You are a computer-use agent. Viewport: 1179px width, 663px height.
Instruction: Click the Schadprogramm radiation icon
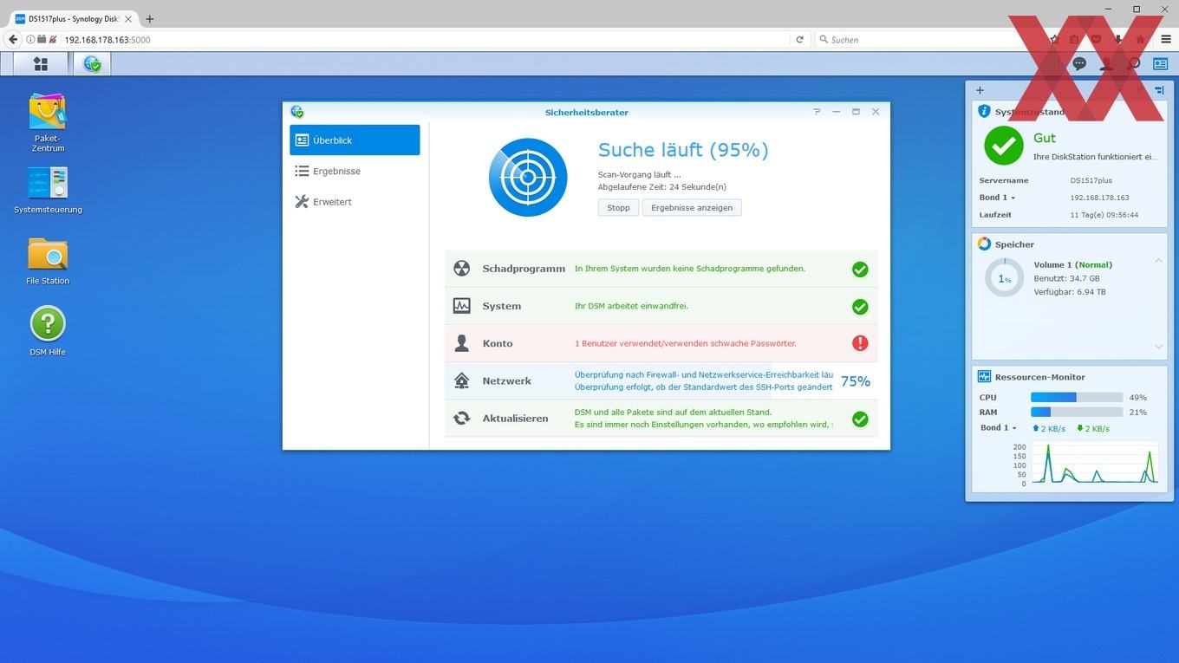point(461,269)
